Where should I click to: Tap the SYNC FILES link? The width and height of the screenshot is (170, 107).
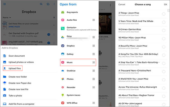pyautogui.click(x=14, y=27)
